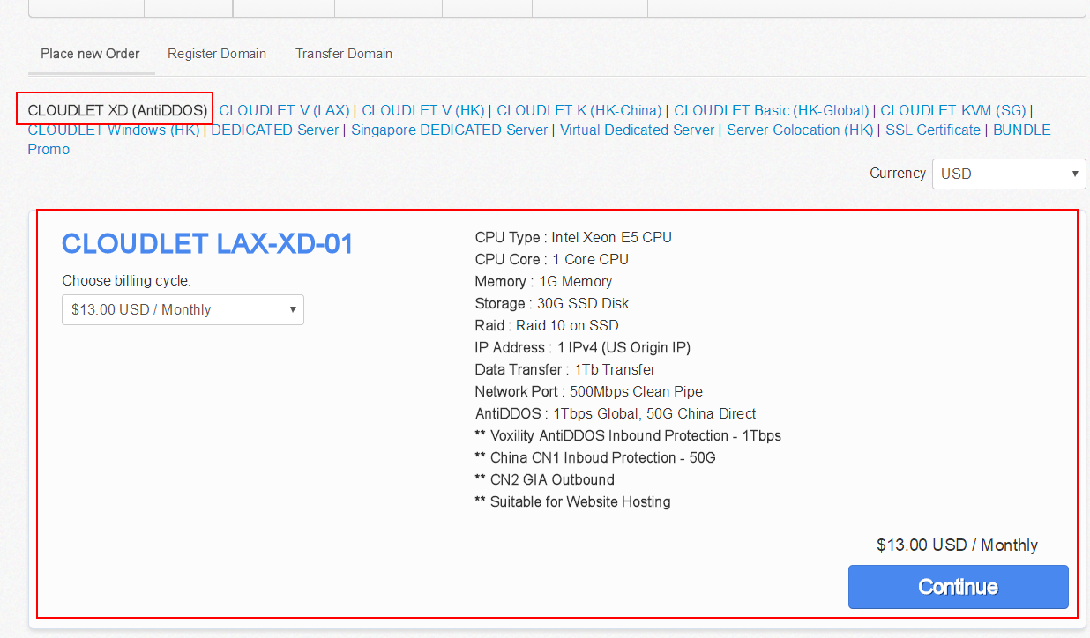This screenshot has width=1090, height=638.
Task: Open the CLOUDLET K (HK-China) category
Action: point(579,110)
